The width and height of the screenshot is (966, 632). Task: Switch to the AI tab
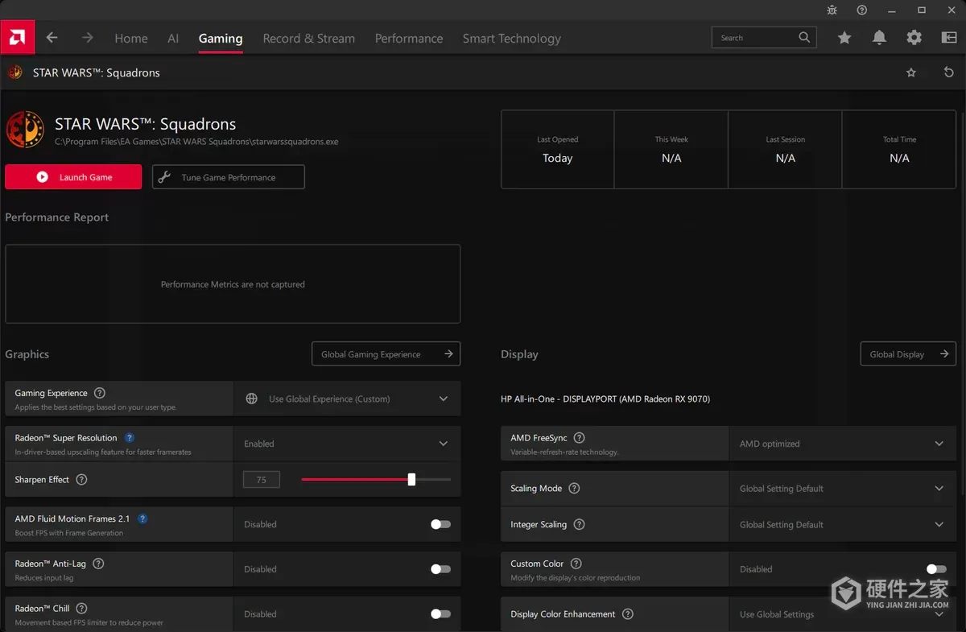click(x=173, y=38)
